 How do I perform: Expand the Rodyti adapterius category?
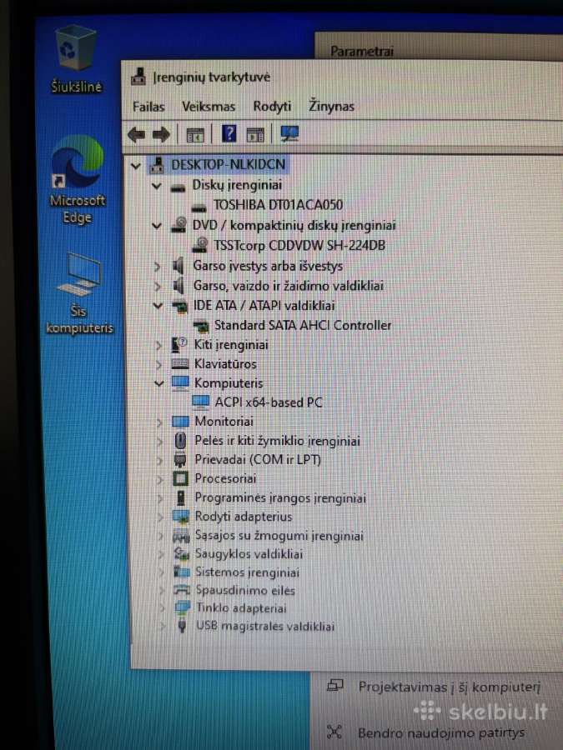pos(161,517)
